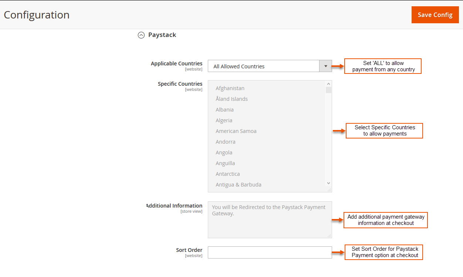Viewport: 463px width, 277px height.
Task: Click the country list scroll up arrow
Action: (328, 84)
